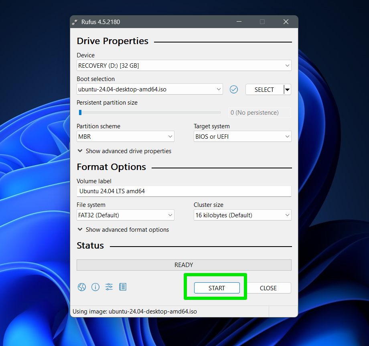Click the persistence size value field
The image size is (369, 346).
coord(260,113)
